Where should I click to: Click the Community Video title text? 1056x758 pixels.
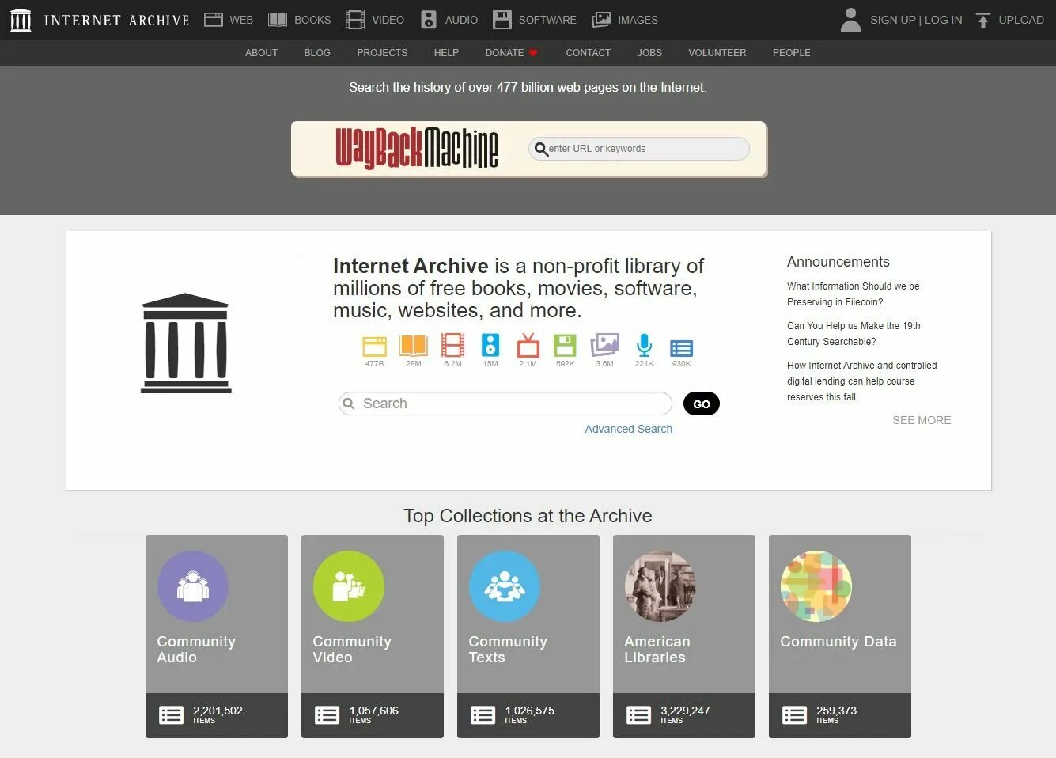pyautogui.click(x=352, y=650)
